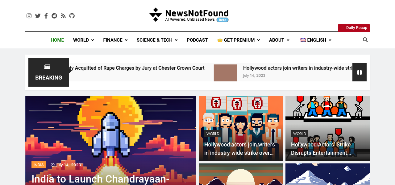The image size is (395, 185).
Task: Open the GitHub icon link
Action: click(72, 16)
